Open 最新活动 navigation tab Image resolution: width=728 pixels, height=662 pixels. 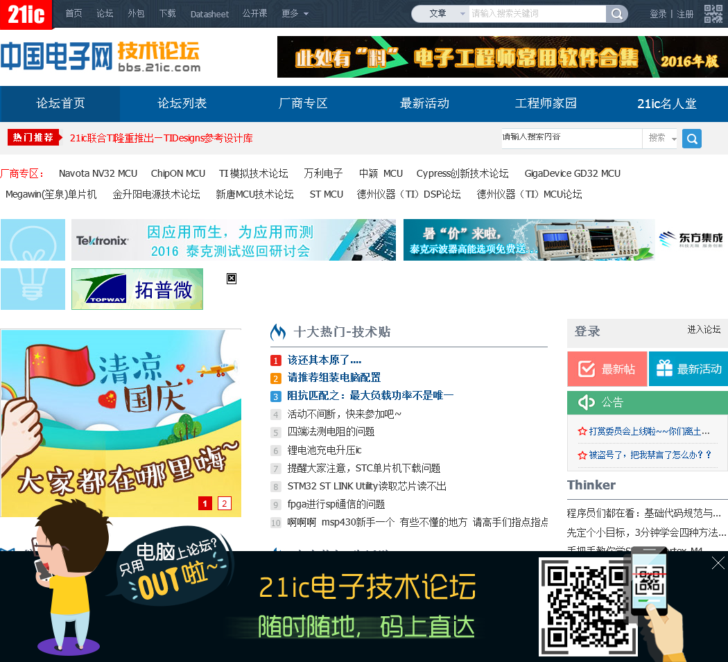click(x=424, y=103)
